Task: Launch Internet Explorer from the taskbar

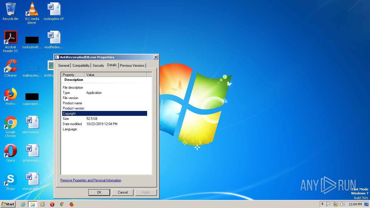Action: 23,204
